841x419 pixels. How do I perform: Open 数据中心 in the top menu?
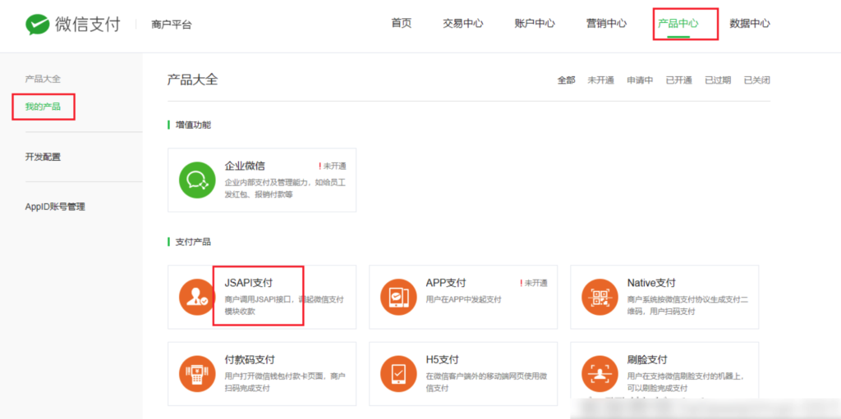[749, 24]
